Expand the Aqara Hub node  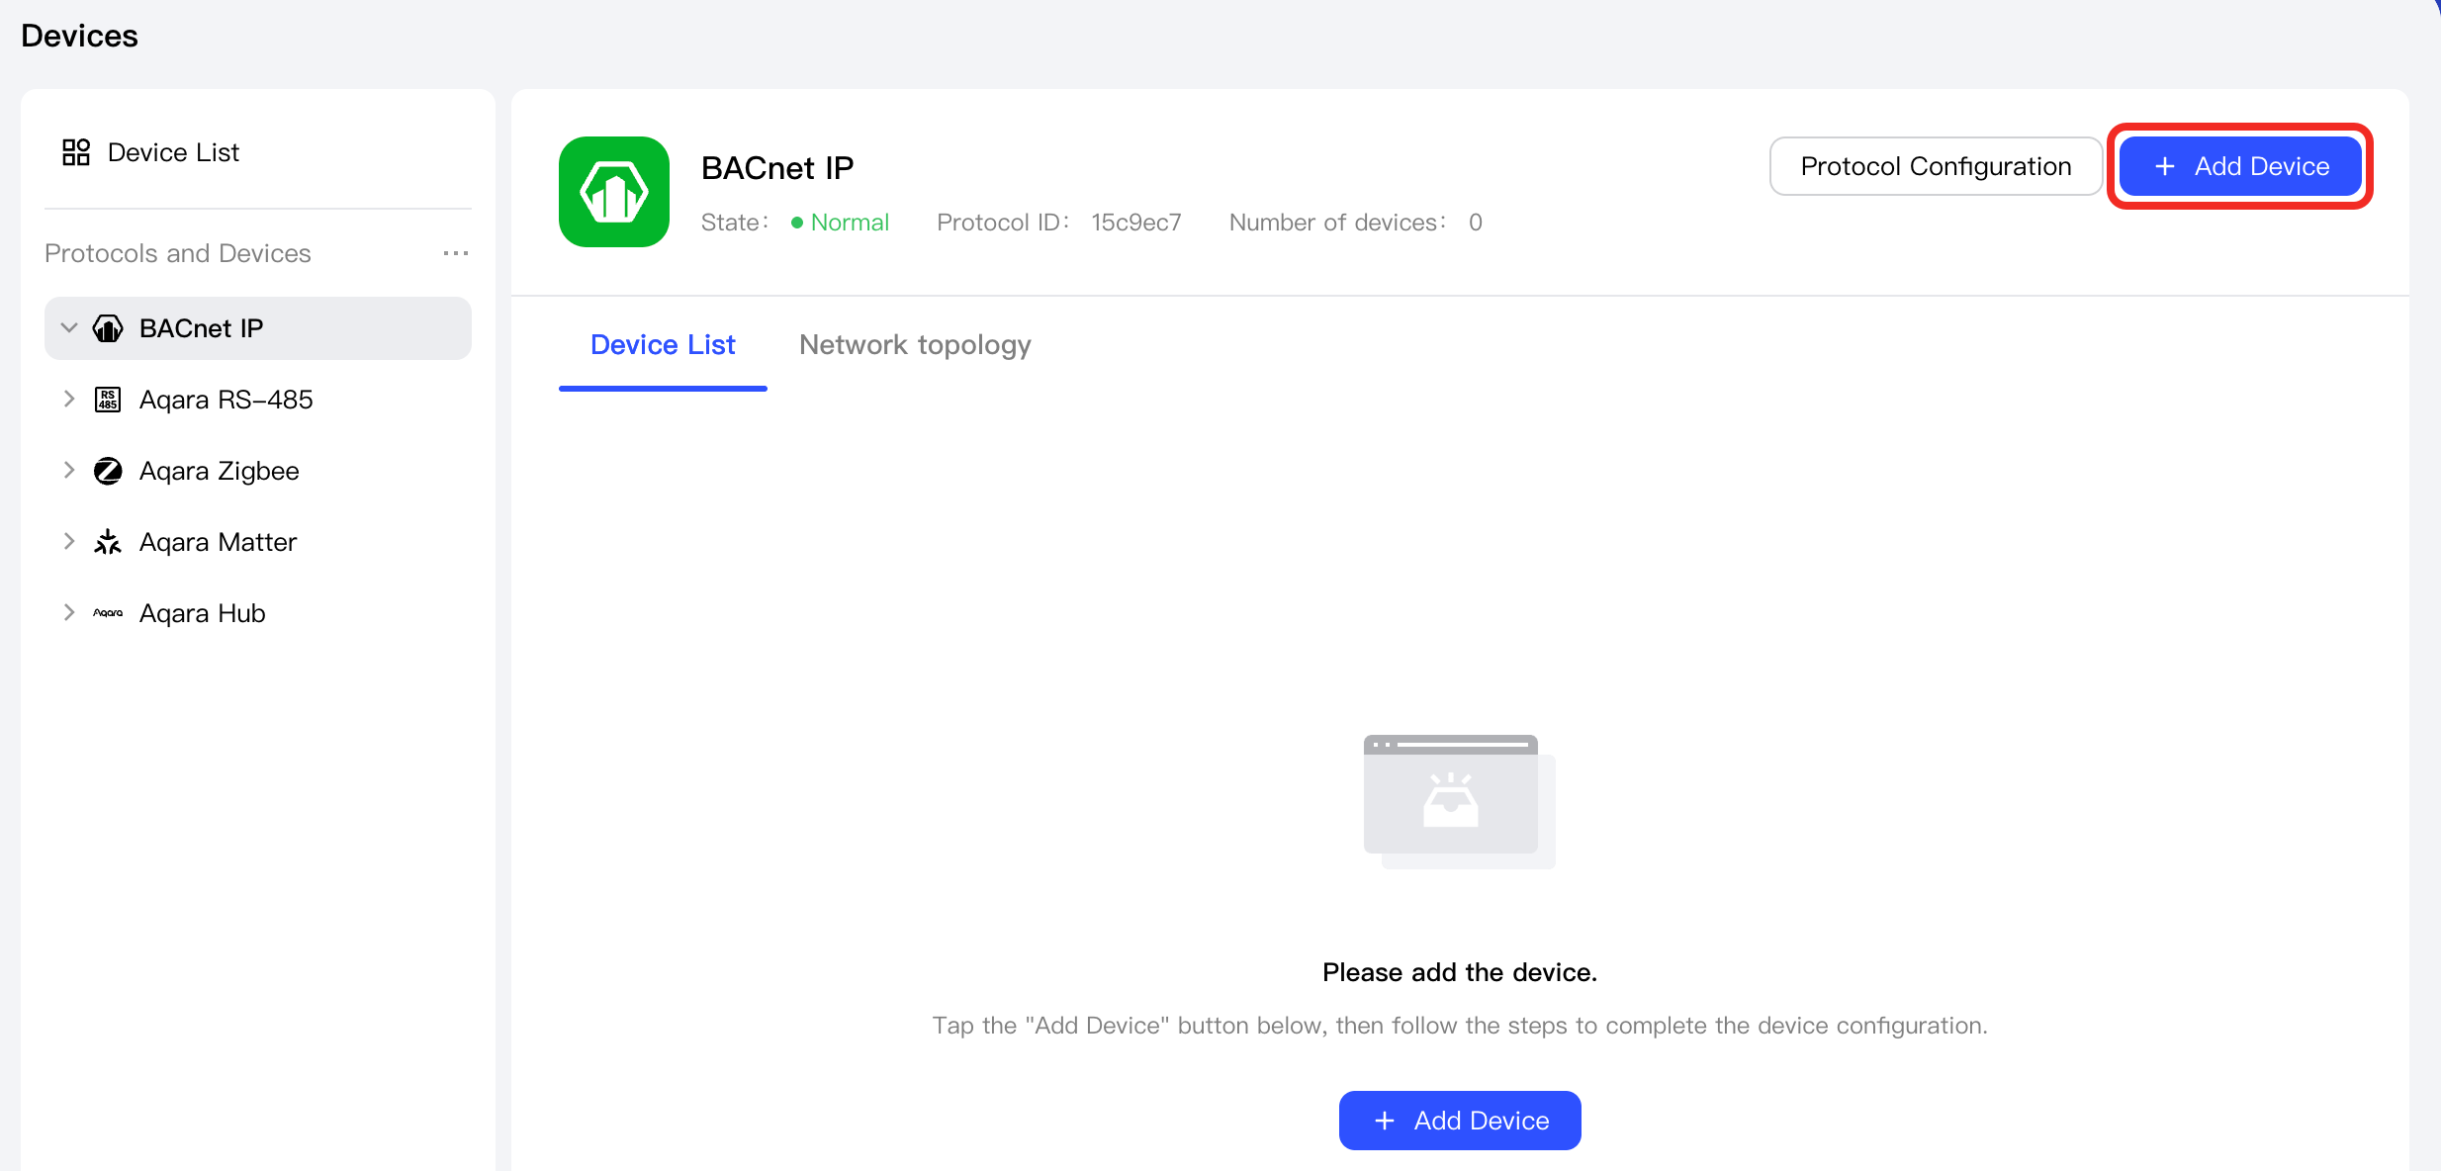69,613
